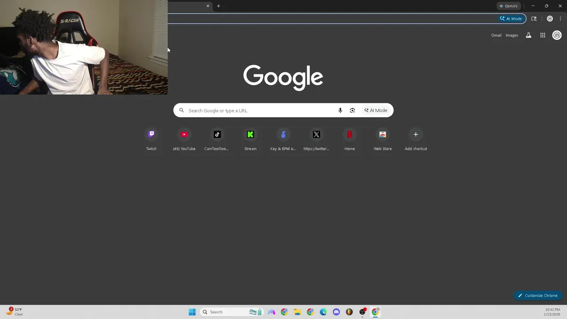
Task: Open File Explorer from the taskbar
Action: pyautogui.click(x=297, y=312)
